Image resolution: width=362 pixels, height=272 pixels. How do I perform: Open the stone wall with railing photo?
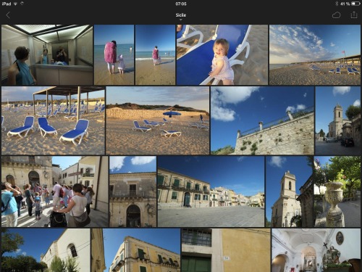click(262, 120)
